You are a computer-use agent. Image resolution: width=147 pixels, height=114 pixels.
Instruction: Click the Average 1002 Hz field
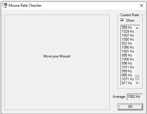(x=135, y=97)
